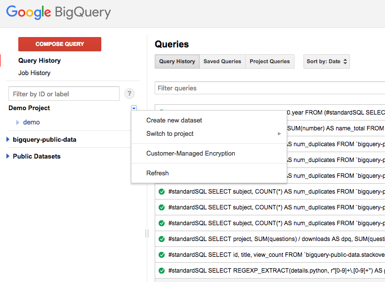Screen dimensions: 385x282
Task: Open Job History in the sidebar
Action: click(x=34, y=73)
